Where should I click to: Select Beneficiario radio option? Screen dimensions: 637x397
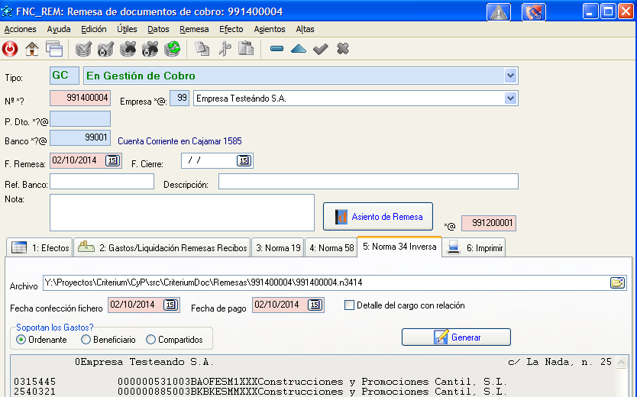[x=86, y=340]
